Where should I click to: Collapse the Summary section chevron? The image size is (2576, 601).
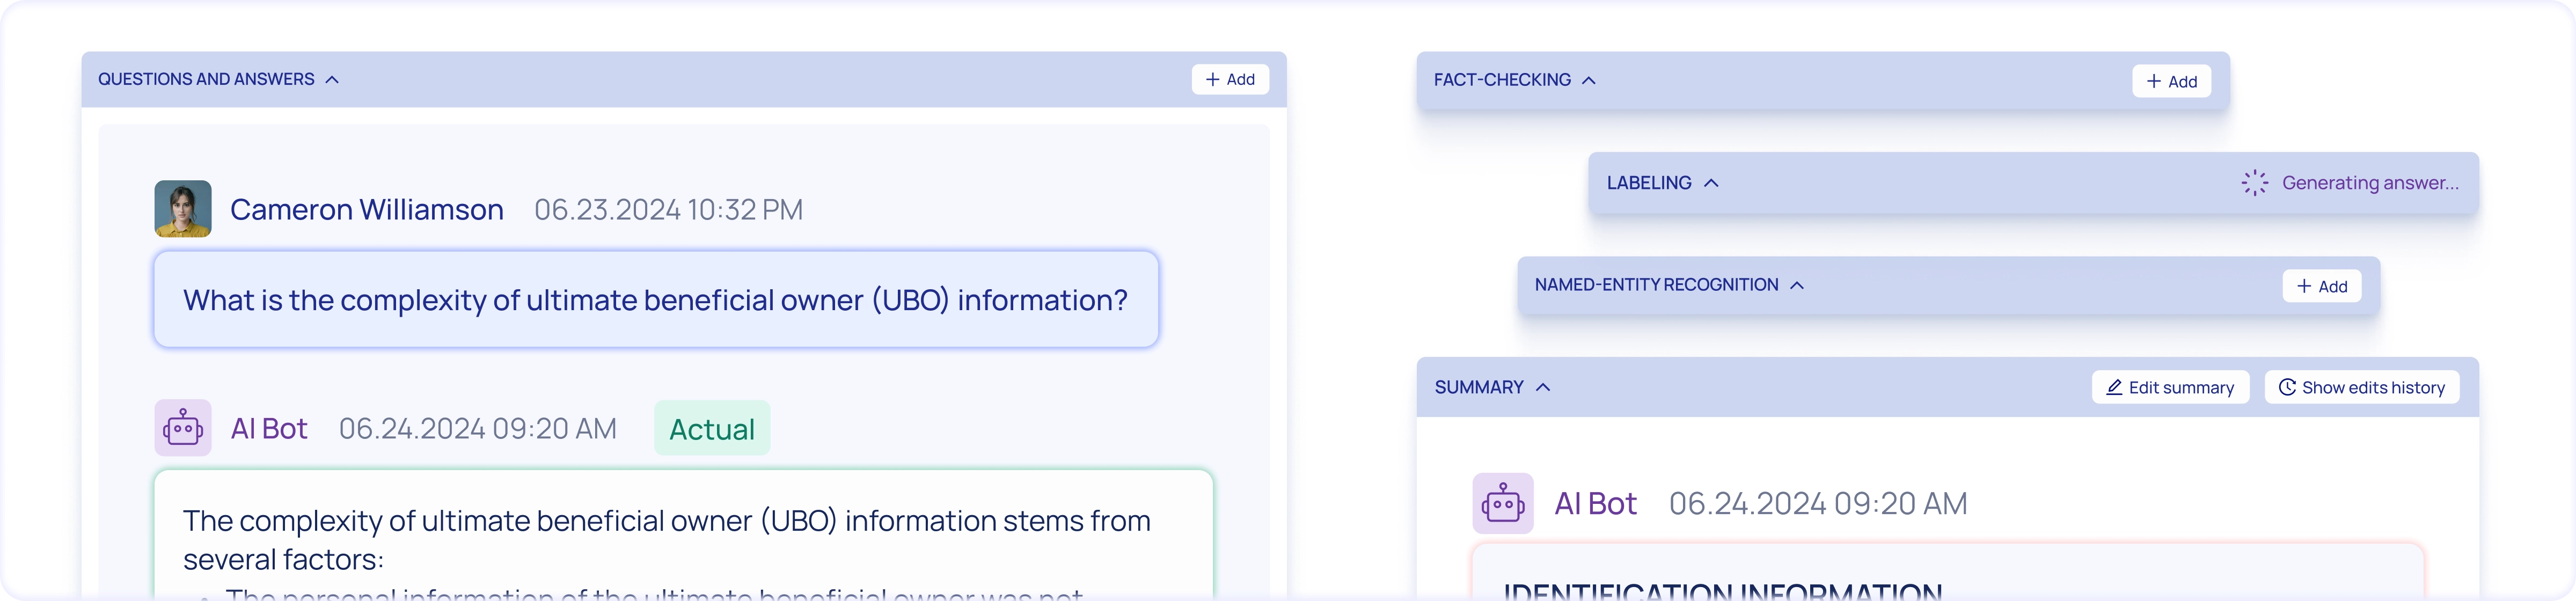point(1542,387)
